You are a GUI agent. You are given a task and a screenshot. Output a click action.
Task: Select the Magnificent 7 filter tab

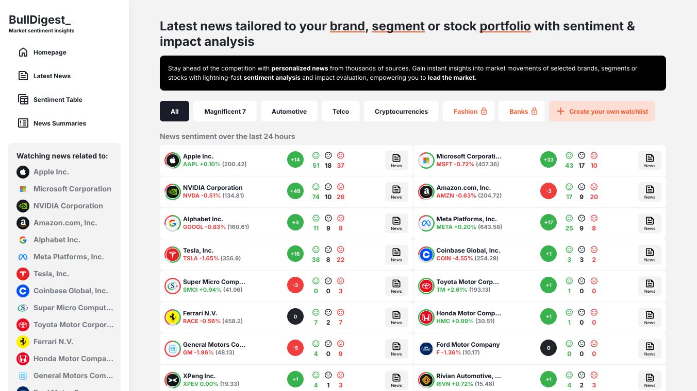point(225,112)
